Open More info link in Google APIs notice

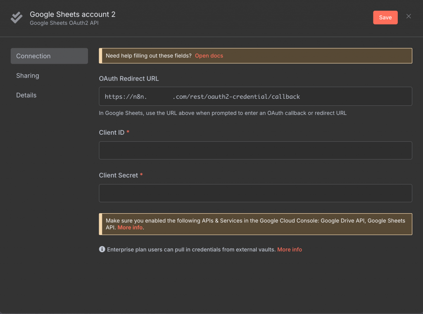[x=130, y=228]
